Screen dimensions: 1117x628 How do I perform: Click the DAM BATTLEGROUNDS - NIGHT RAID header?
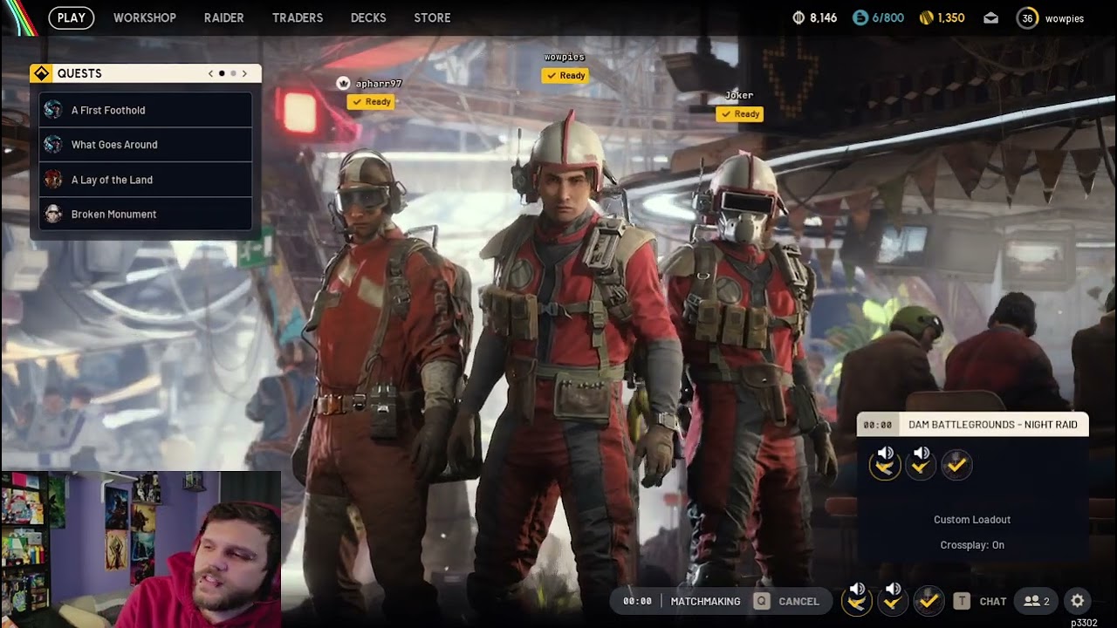coord(993,425)
